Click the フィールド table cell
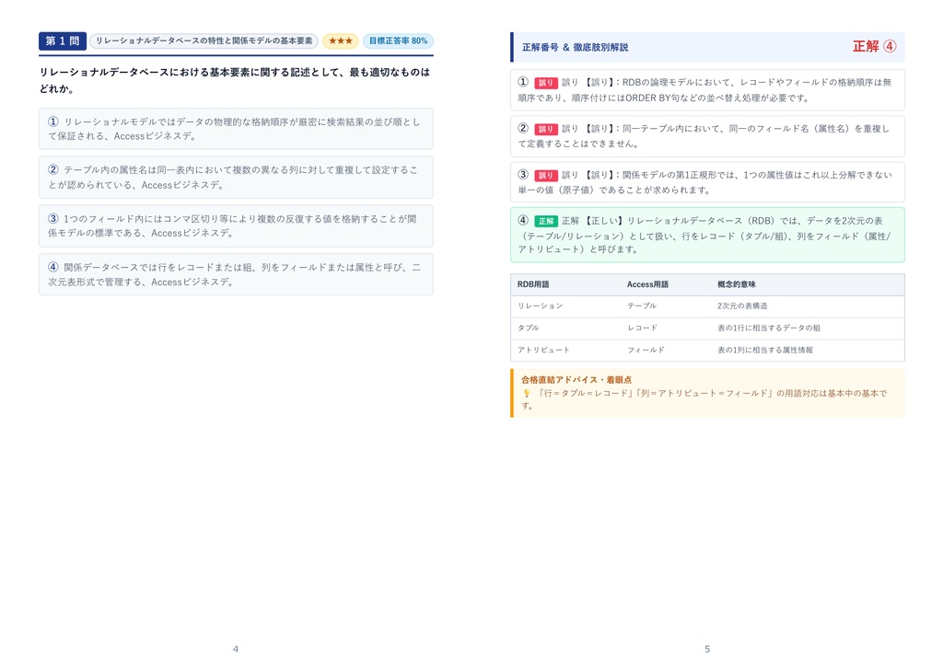Viewport: 943px width, 669px height. tap(646, 350)
